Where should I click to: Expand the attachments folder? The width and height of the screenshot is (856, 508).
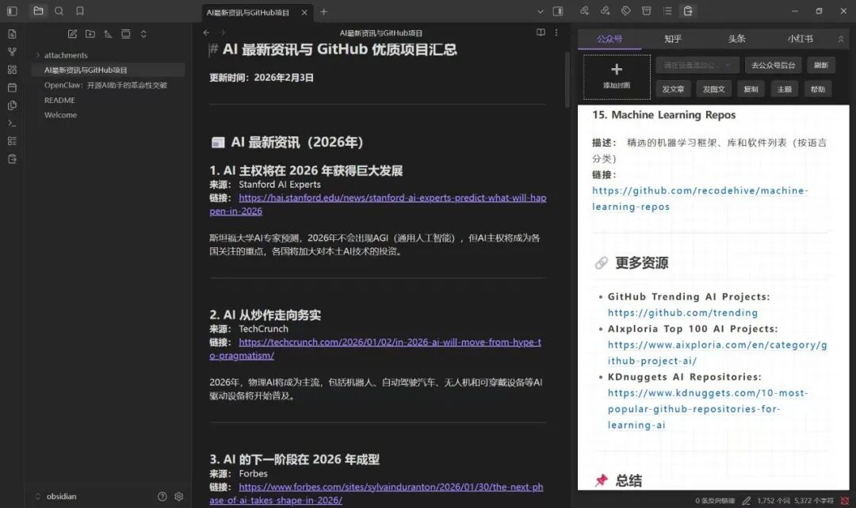tap(36, 55)
